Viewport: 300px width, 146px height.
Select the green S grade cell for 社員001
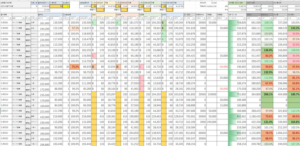pyautogui.click(x=163, y=22)
